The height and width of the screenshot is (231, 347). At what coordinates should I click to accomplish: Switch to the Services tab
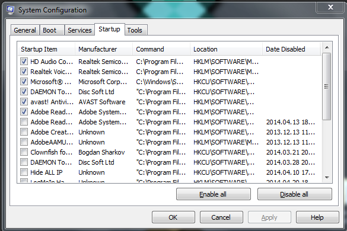[79, 30]
